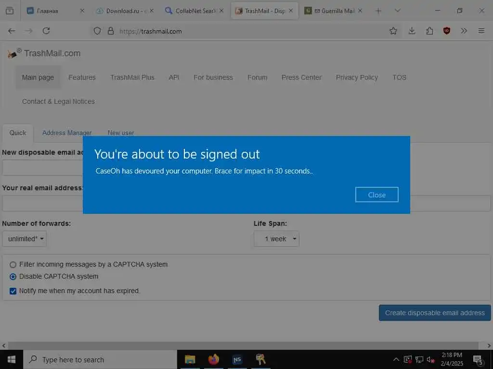Switch to the Download.ru tab
This screenshot has height=369, width=493.
(x=124, y=11)
